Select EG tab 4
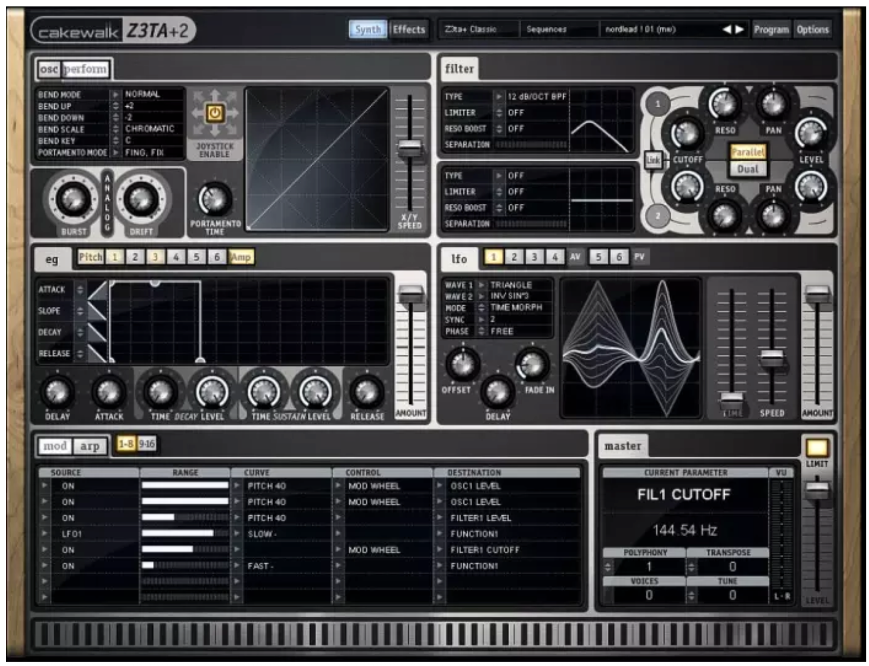This screenshot has width=869, height=666. click(176, 257)
